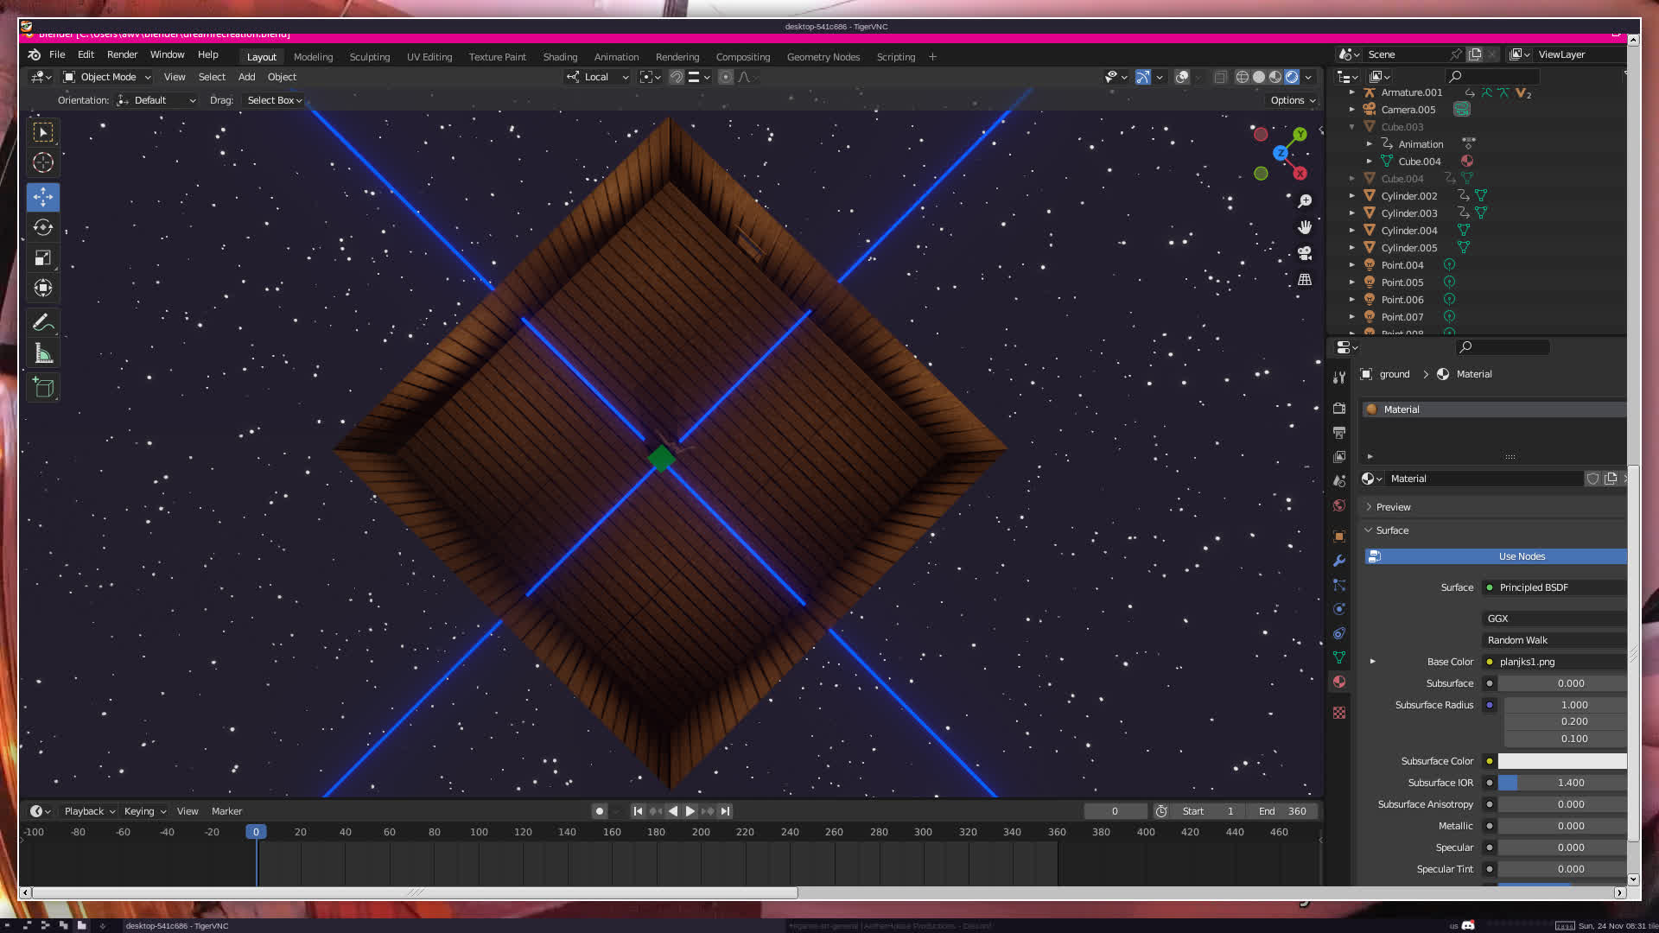
Task: Open Modifier properties wrench tab
Action: (1339, 561)
